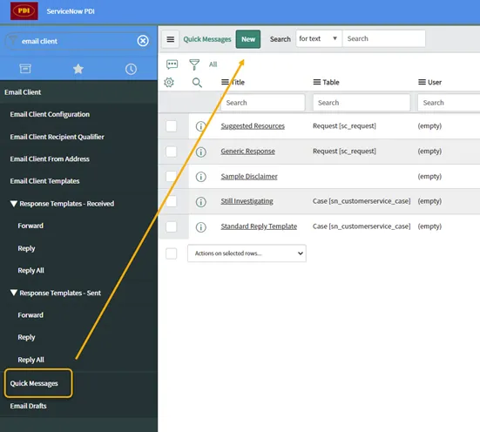Open the Email Drafts module
The height and width of the screenshot is (432, 480).
(x=28, y=406)
